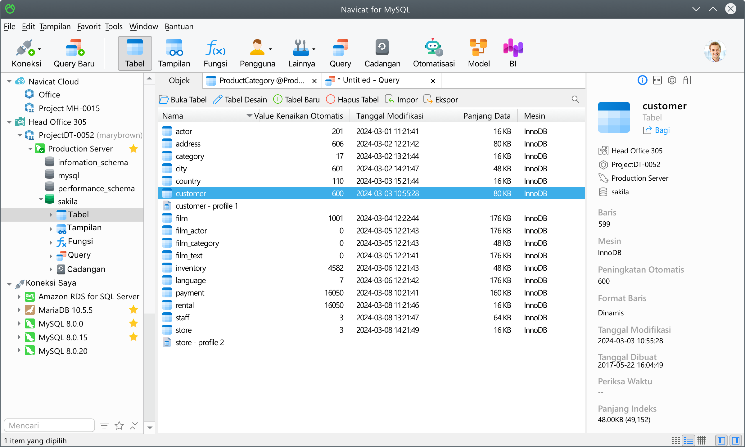The height and width of the screenshot is (447, 745).
Task: Expand Amazon RDS for SQL Server
Action: tap(19, 296)
